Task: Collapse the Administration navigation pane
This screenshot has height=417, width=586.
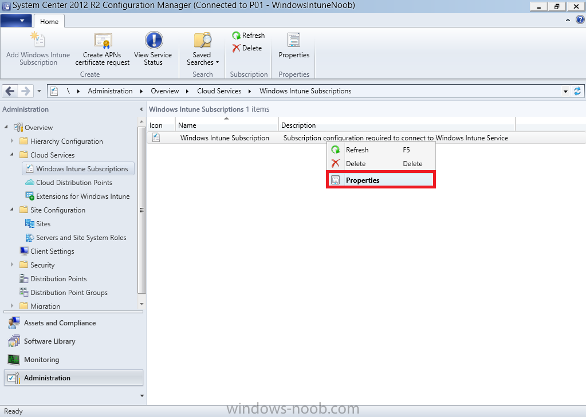Action: pyautogui.click(x=141, y=109)
